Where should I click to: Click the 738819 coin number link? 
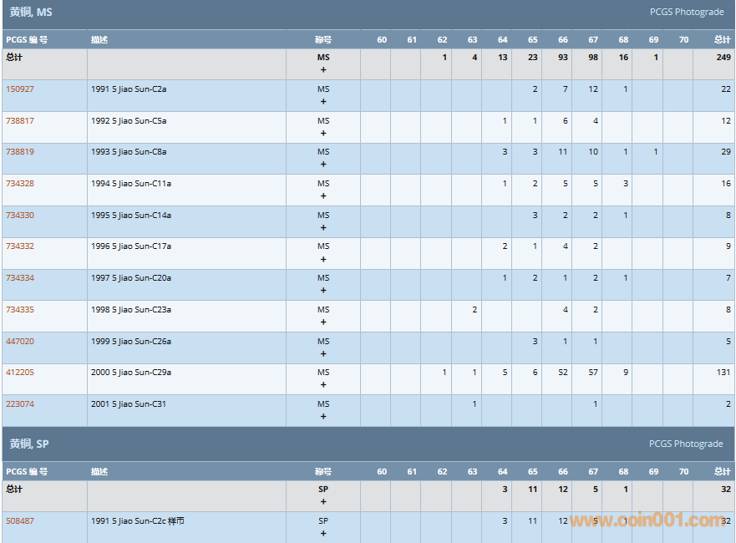20,152
